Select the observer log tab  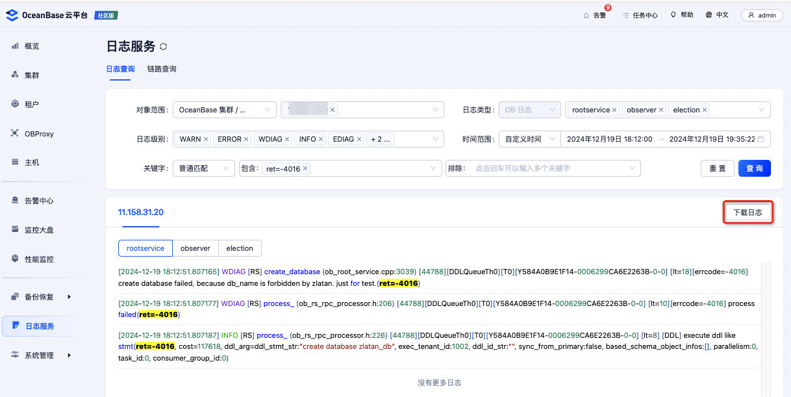pos(195,248)
